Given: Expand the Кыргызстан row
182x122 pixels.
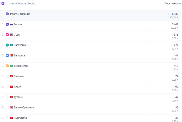Looking at the screenshot, I should (x=3, y=118).
